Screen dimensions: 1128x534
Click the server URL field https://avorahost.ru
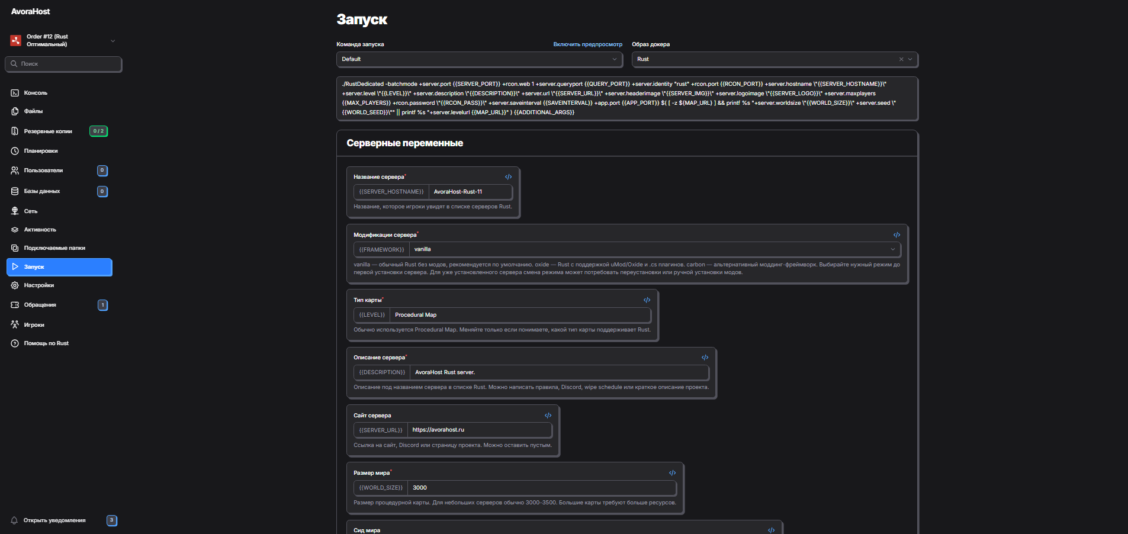click(x=480, y=430)
